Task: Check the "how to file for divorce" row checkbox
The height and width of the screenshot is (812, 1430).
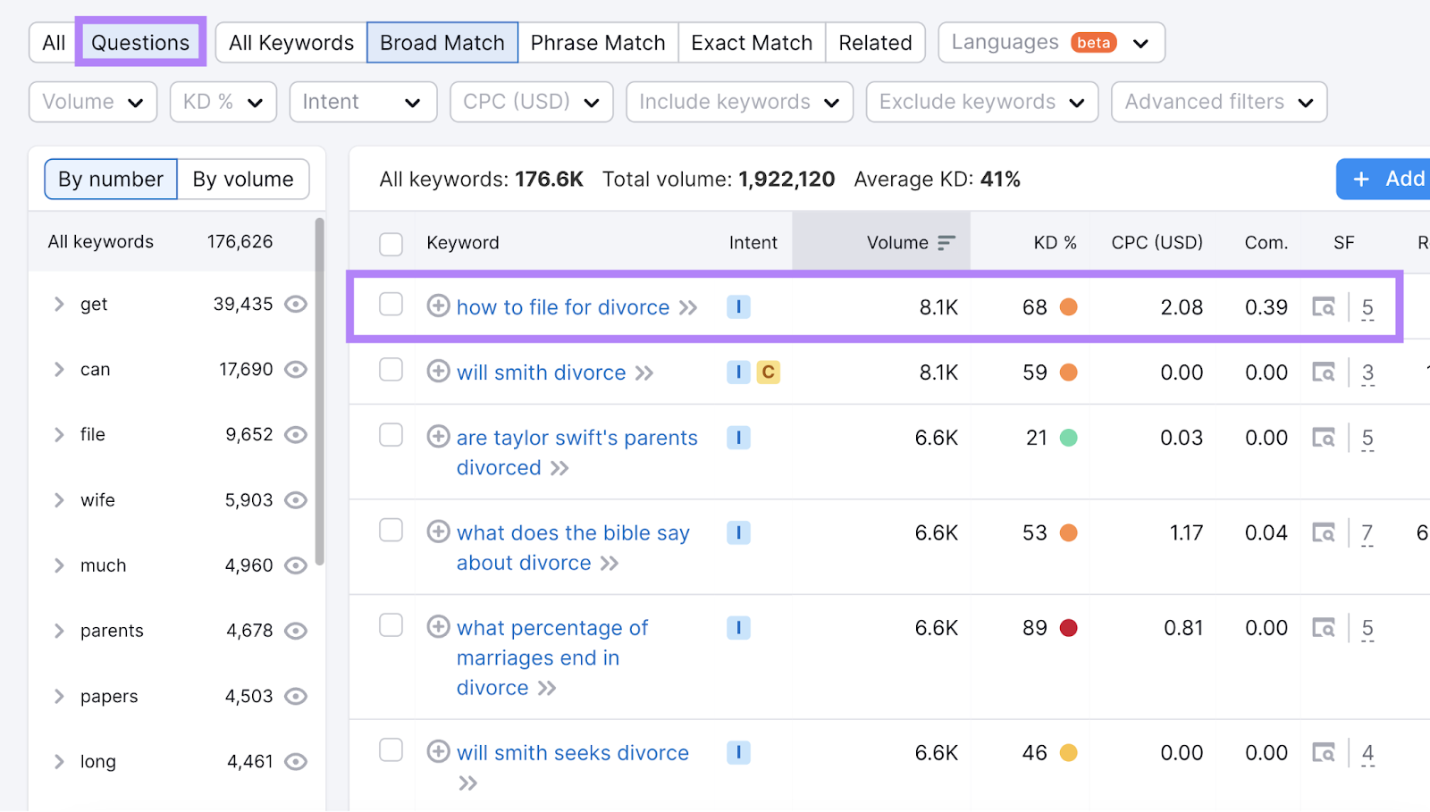Action: pos(391,305)
